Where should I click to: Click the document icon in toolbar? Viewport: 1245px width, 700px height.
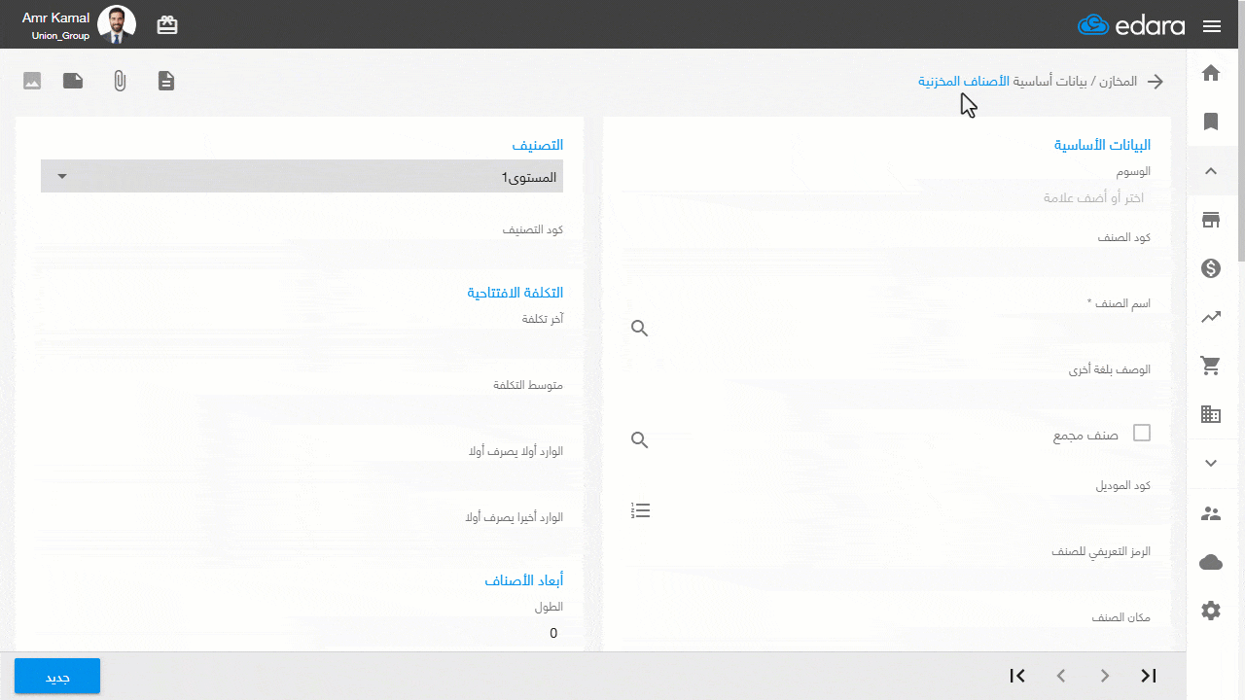[x=167, y=81]
